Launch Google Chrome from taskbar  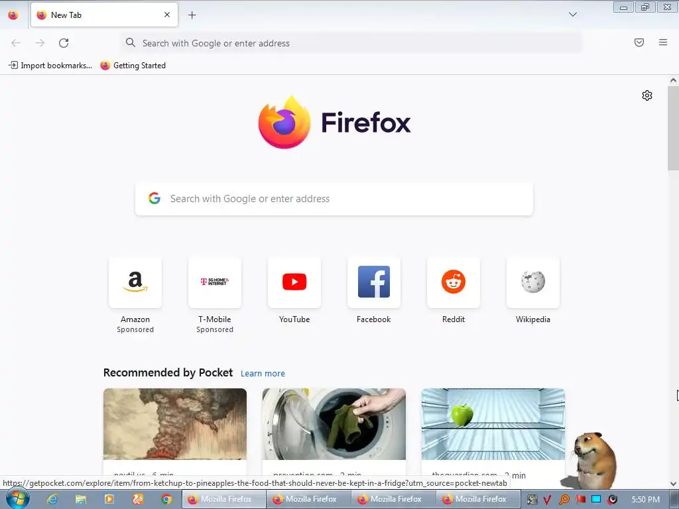point(166,499)
